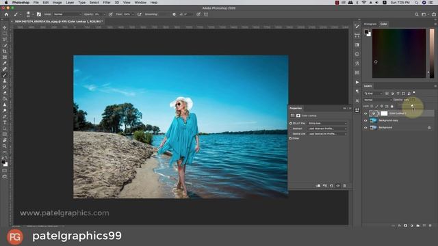Clip adjustment to layer icon in Properties
The image size is (438, 246).
point(318,185)
